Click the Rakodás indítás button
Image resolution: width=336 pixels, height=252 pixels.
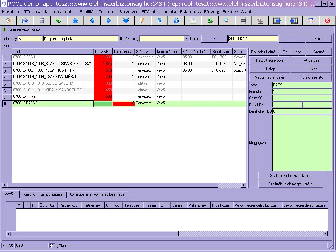tap(264, 52)
